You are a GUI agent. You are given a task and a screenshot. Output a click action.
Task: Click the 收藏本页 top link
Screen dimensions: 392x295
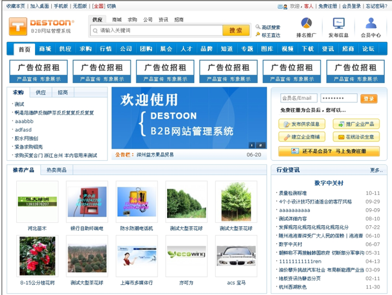point(16,6)
